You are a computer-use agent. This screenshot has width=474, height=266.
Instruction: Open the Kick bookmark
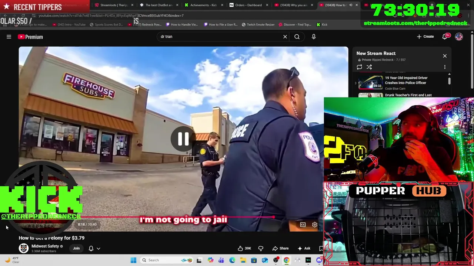[x=322, y=24]
